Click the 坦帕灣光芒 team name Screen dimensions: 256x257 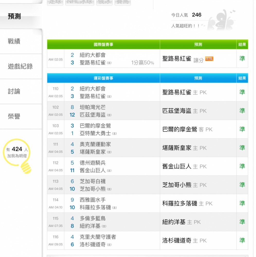click(93, 107)
